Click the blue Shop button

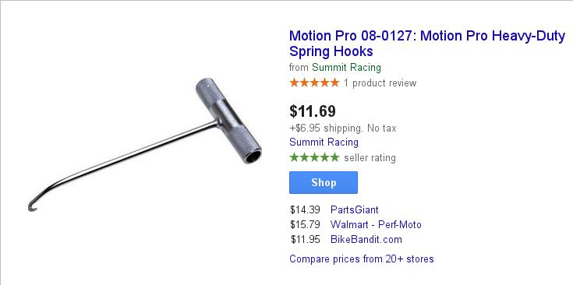324,182
